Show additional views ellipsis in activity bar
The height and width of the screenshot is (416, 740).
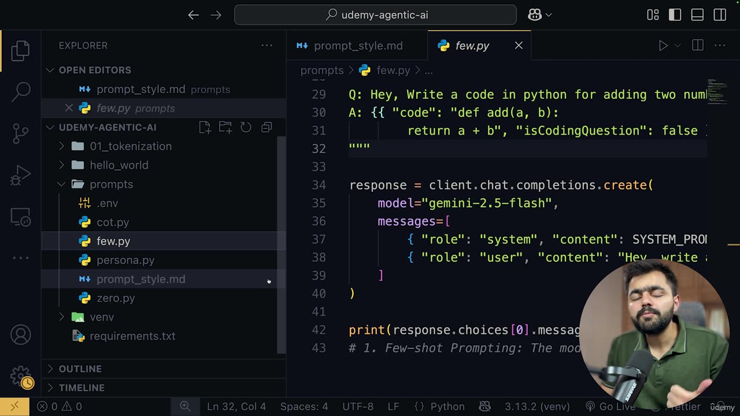point(21,258)
